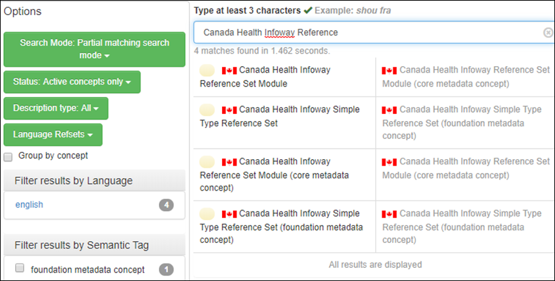
Task: Click yellow badge for 'Simple Type Reference Set (foundation metadata concept)' fourth row
Action: [207, 214]
